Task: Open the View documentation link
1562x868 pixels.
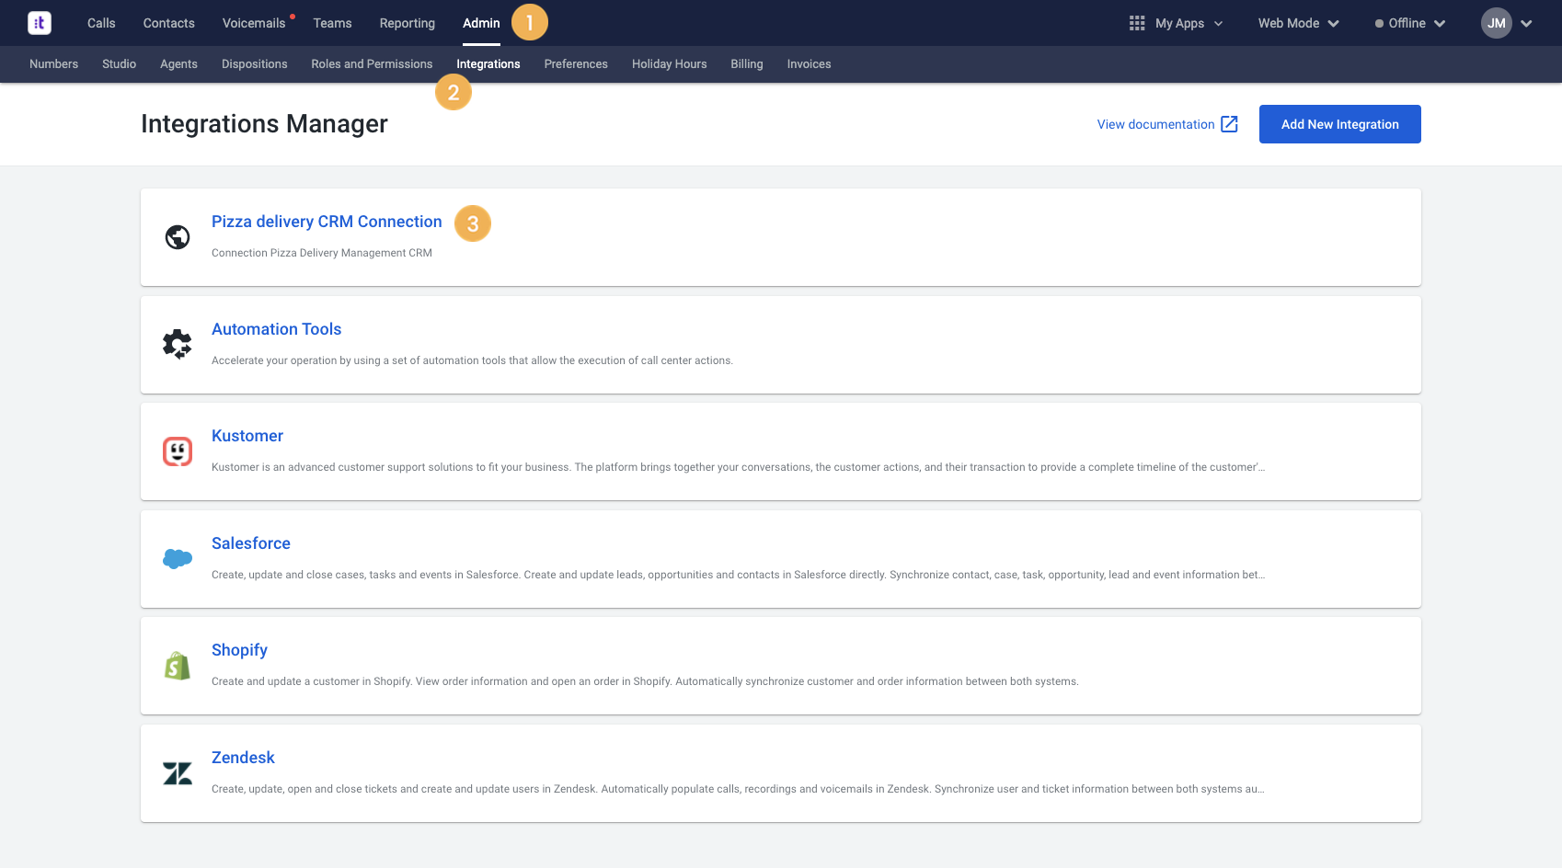Action: (x=1155, y=124)
